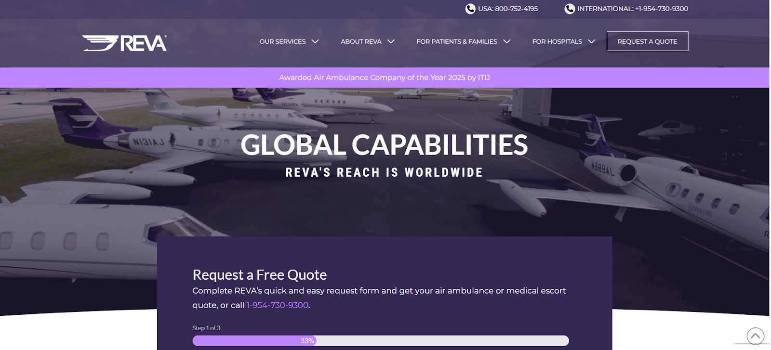The width and height of the screenshot is (771, 350).
Task: Open the For Hospitals menu
Action: [x=557, y=41]
